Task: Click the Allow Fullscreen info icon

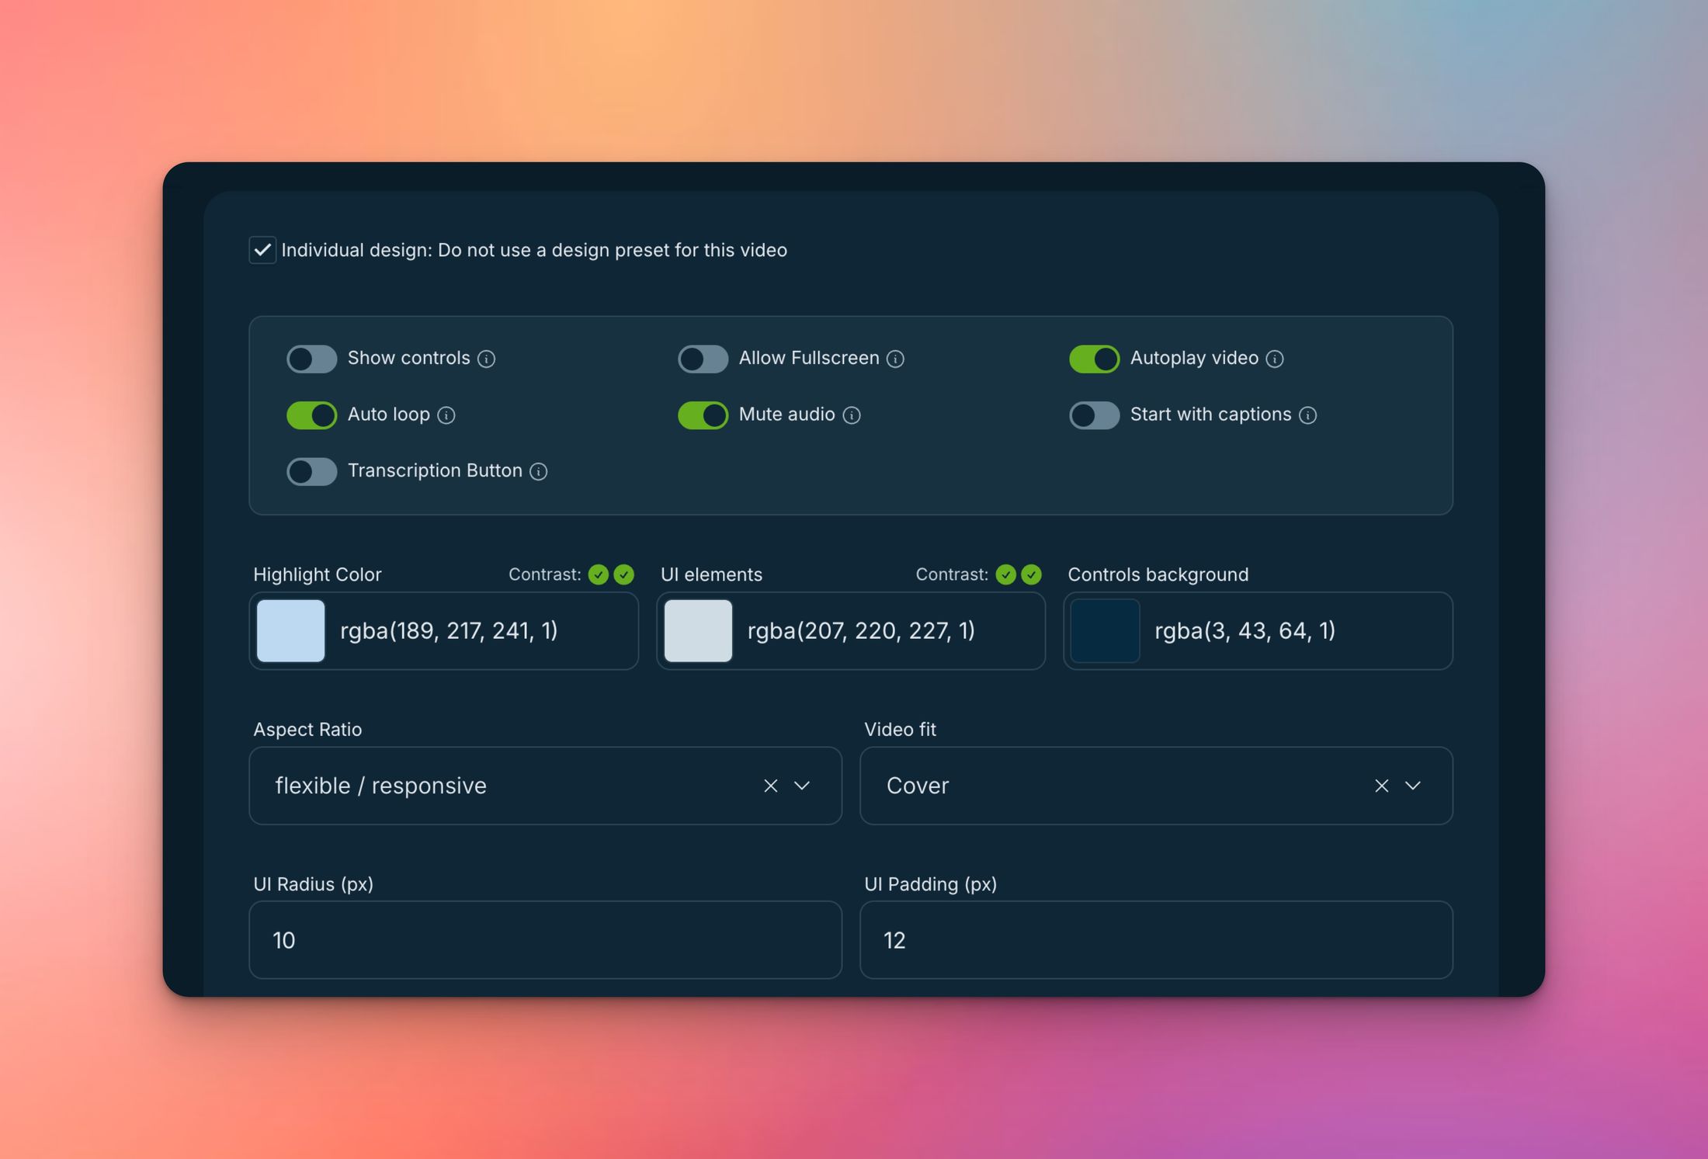Action: coord(897,359)
